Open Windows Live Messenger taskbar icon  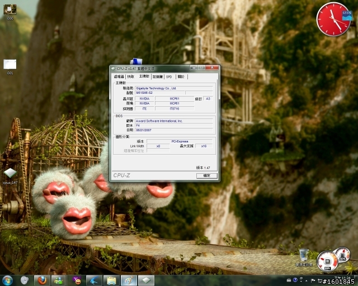click(x=58, y=280)
